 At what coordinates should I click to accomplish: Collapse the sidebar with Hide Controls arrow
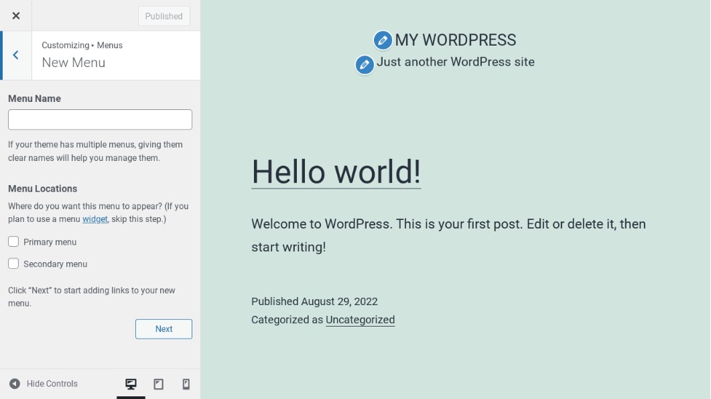[15, 384]
